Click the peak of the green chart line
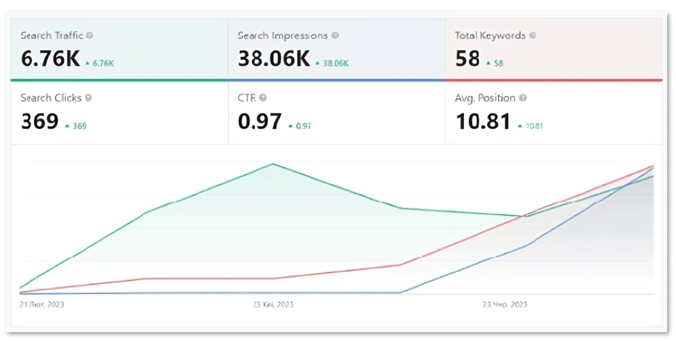 tap(273, 164)
